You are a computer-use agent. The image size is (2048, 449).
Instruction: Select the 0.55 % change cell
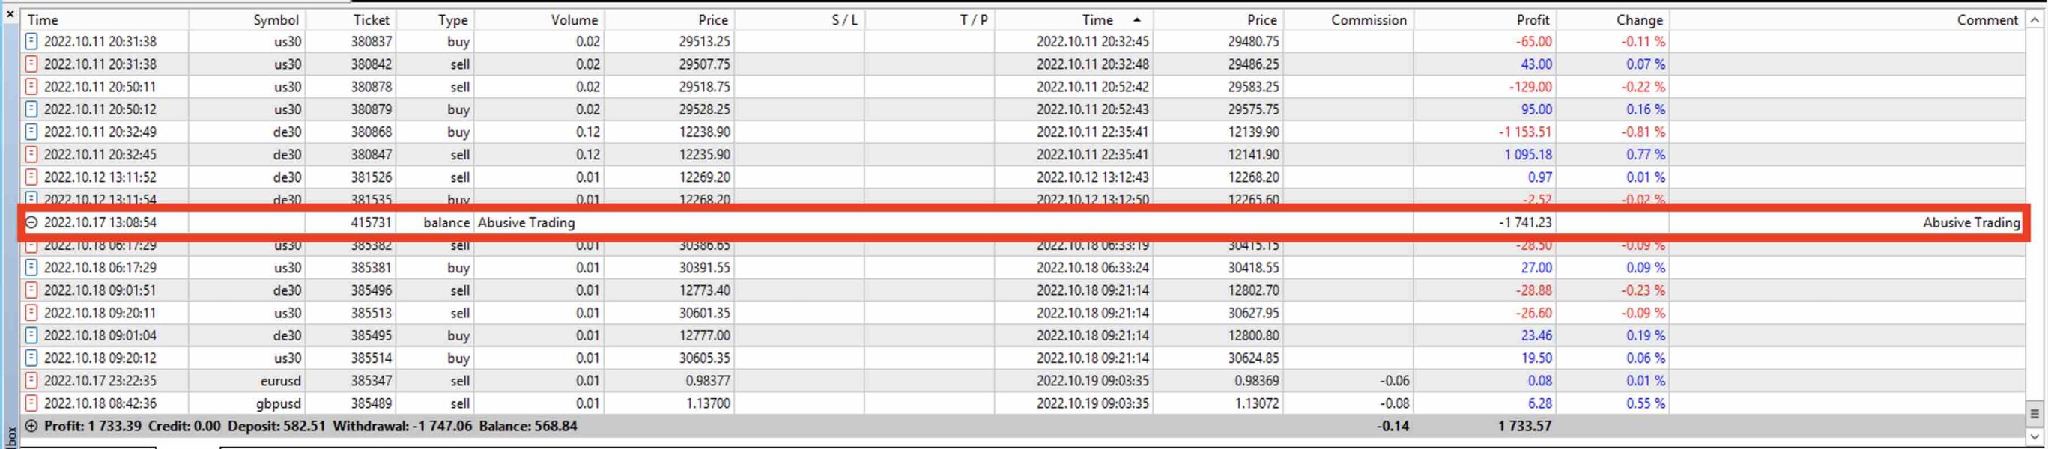1645,403
